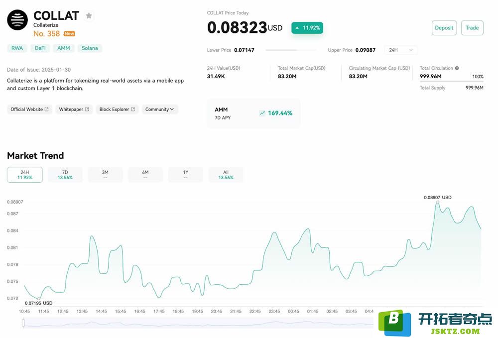Screen dimensions: 498x338
Task: Click the Lower Price 0.07147 value
Action: point(244,50)
